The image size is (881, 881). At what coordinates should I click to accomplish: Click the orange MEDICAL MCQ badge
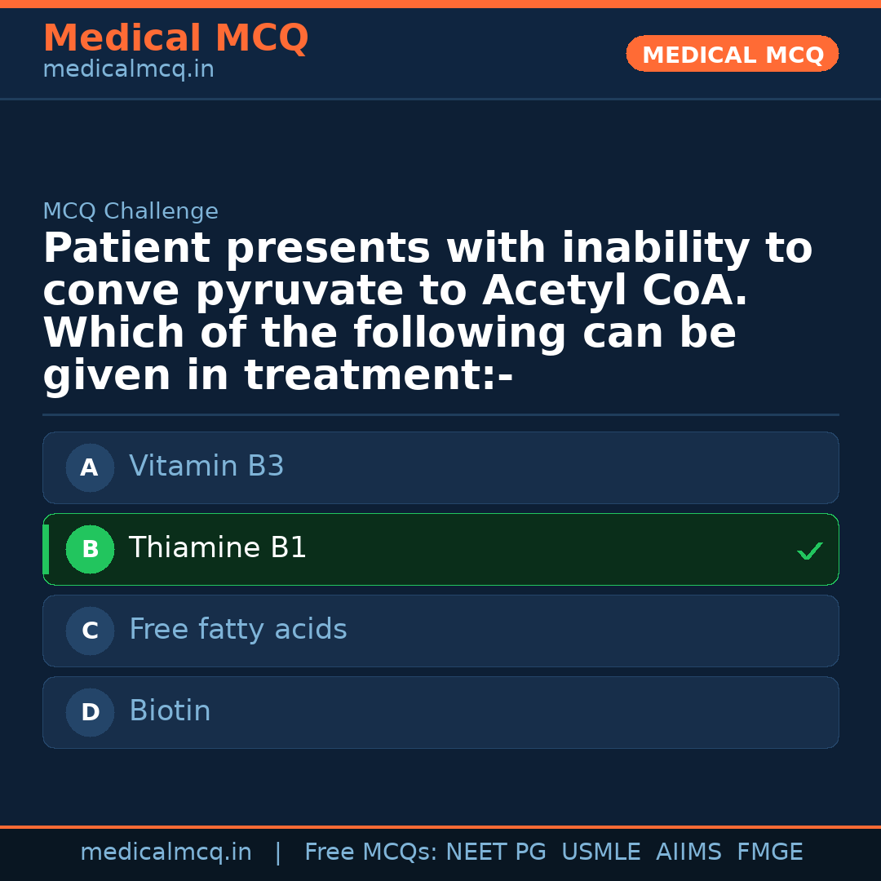(x=732, y=55)
